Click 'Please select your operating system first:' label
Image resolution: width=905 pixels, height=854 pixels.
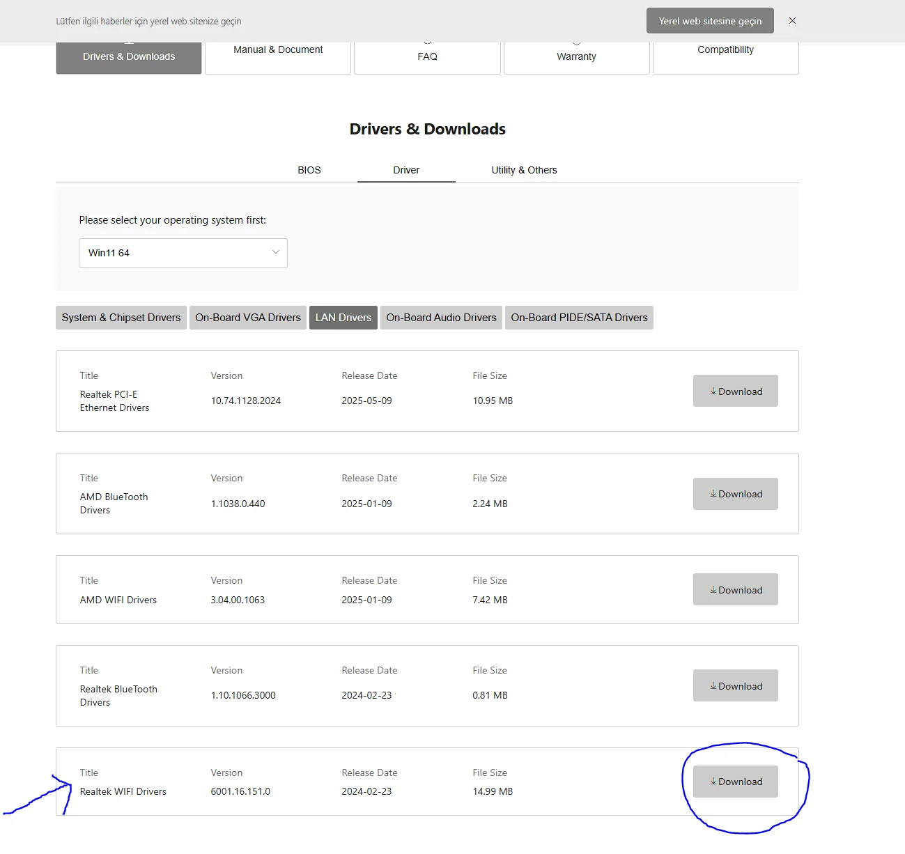click(x=173, y=220)
